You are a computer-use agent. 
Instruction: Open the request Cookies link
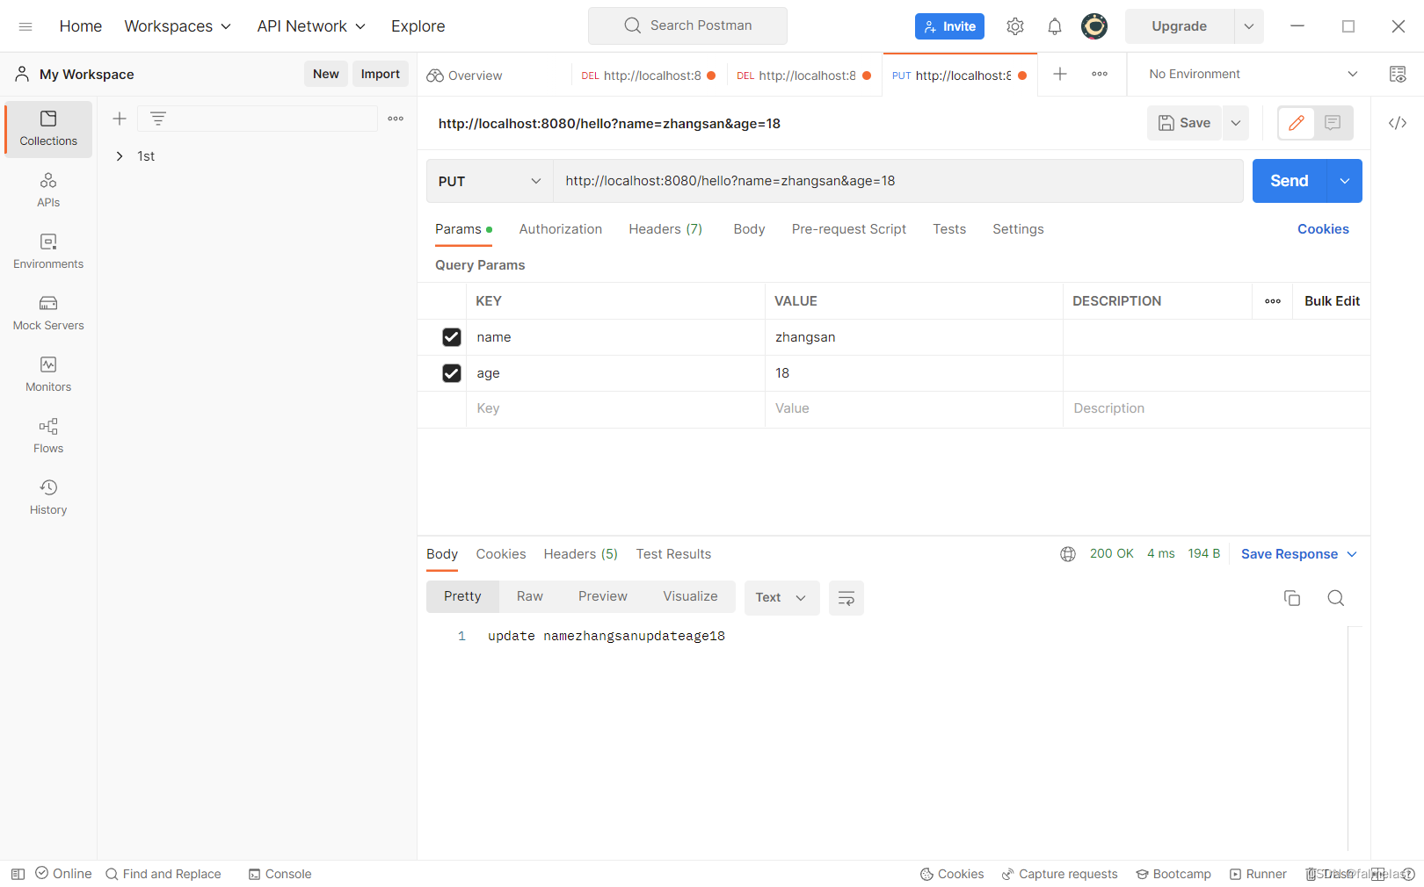1323,229
